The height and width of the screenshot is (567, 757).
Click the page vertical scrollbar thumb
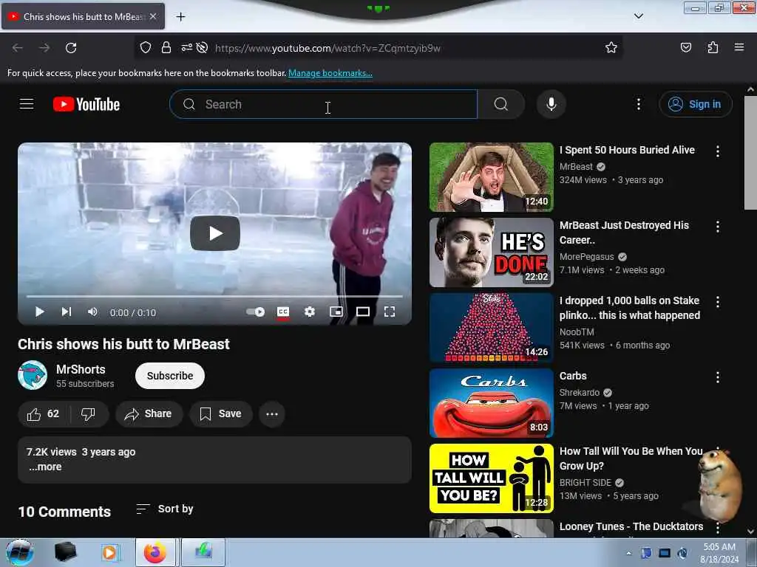pyautogui.click(x=750, y=153)
